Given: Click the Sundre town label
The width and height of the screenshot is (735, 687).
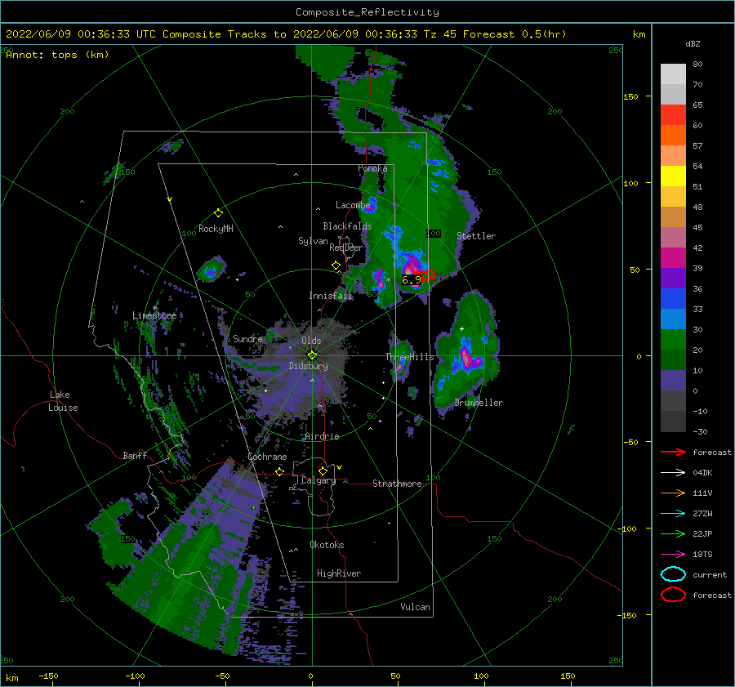Looking at the screenshot, I should click(247, 339).
